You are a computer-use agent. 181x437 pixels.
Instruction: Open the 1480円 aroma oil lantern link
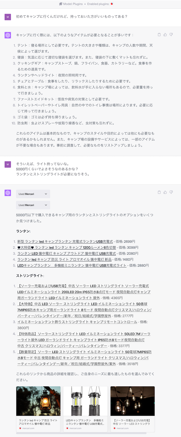pos(65,259)
